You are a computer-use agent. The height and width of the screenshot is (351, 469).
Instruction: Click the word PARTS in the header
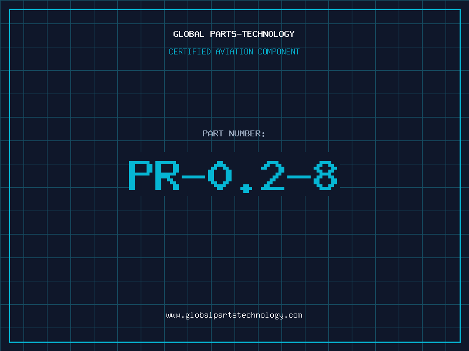(223, 34)
